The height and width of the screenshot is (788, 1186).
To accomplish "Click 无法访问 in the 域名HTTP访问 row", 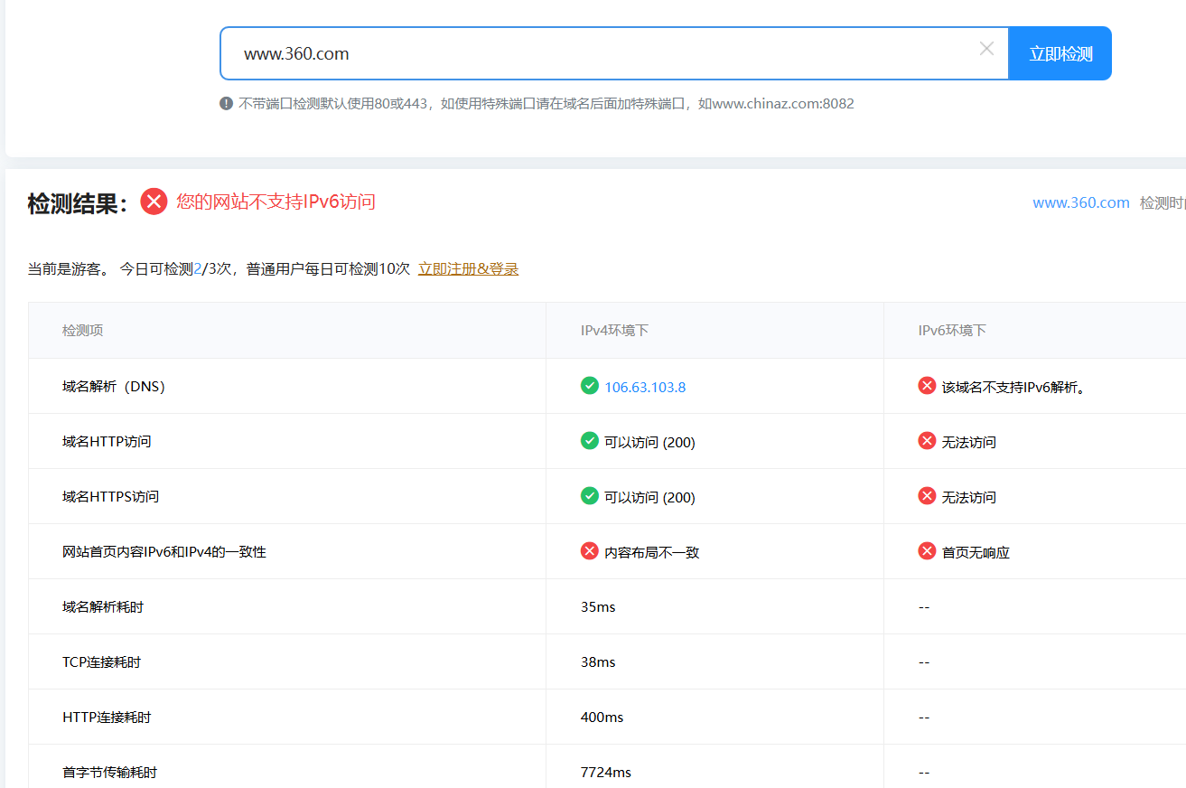I will (969, 443).
